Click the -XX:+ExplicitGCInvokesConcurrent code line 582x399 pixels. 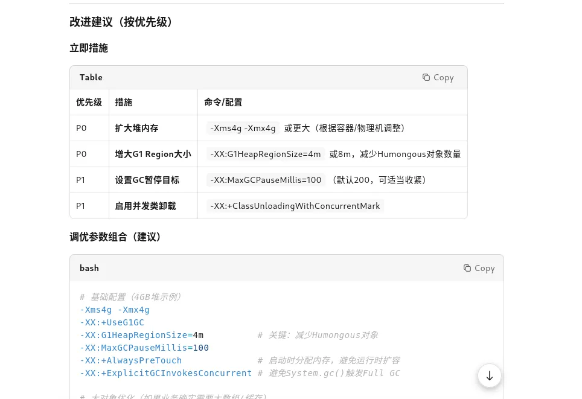165,373
